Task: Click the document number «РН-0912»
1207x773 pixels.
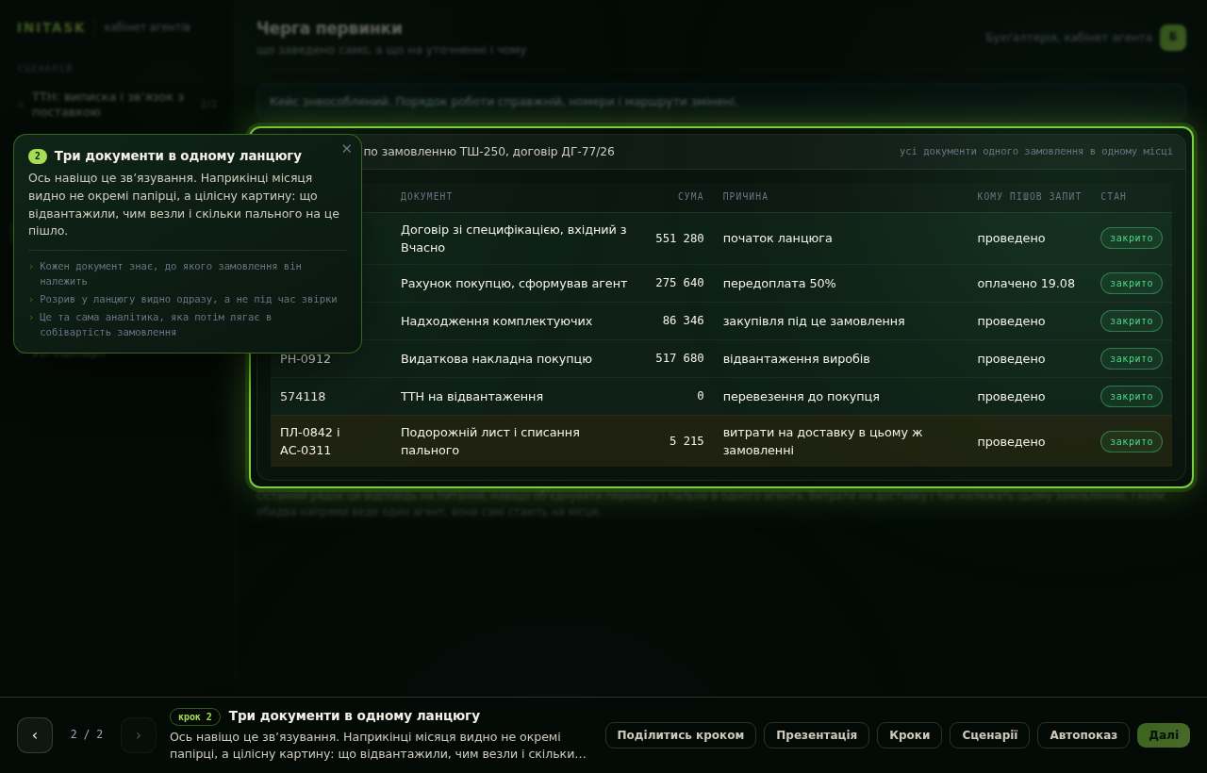Action: coord(306,359)
